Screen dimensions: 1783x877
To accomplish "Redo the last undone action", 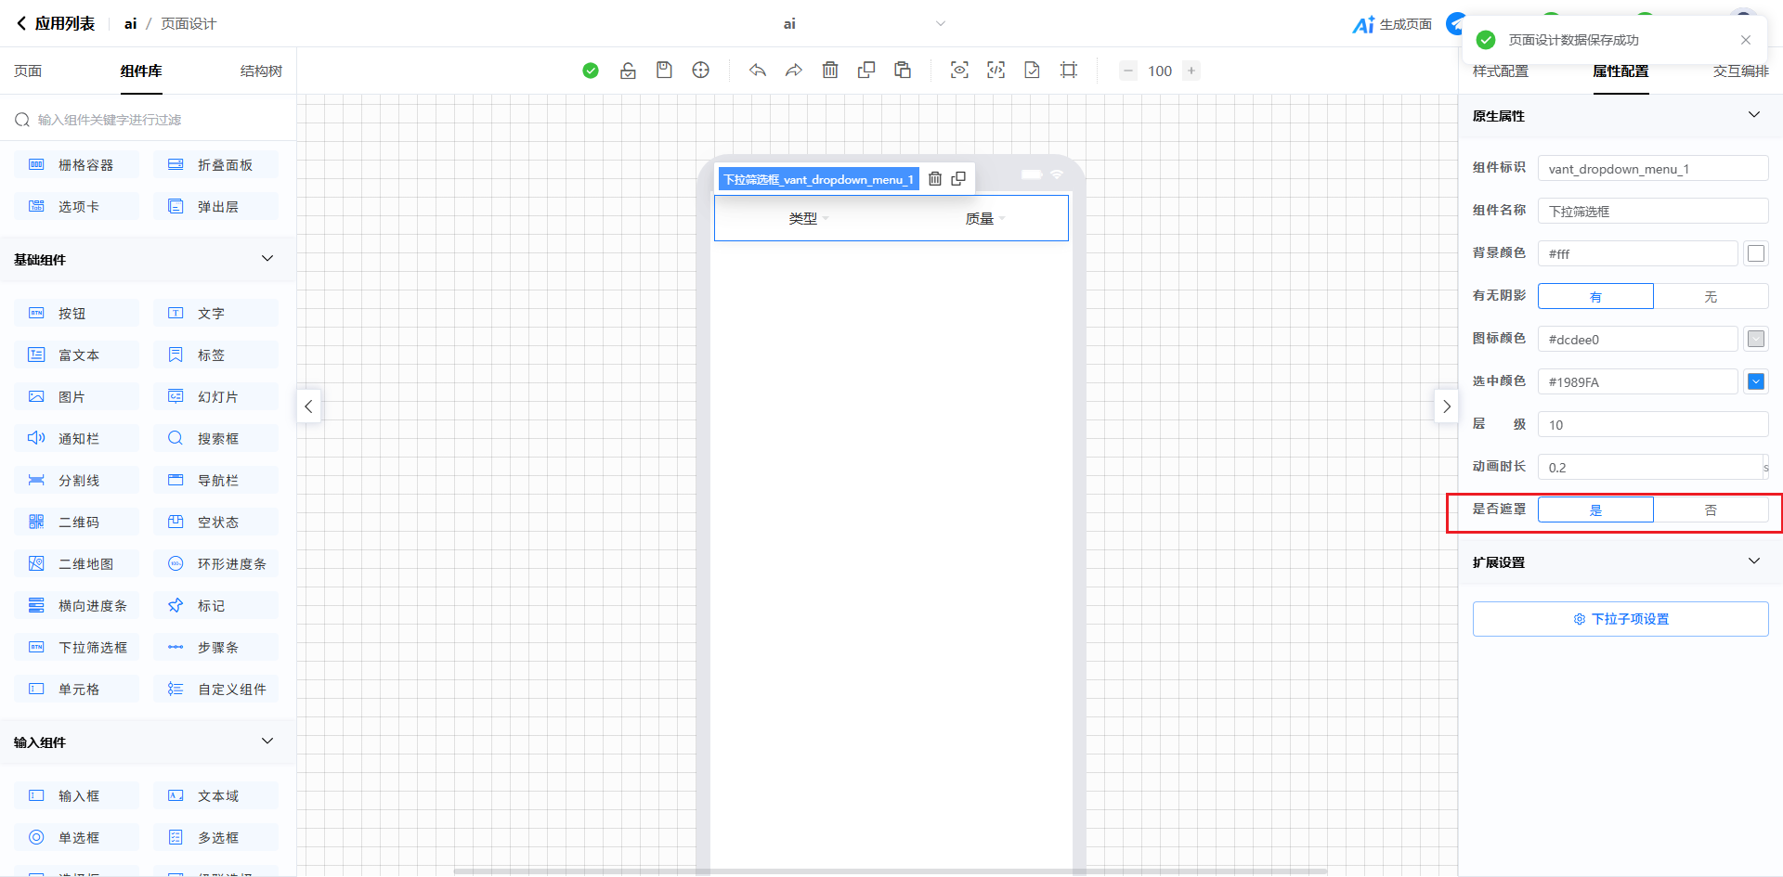I will (x=794, y=71).
